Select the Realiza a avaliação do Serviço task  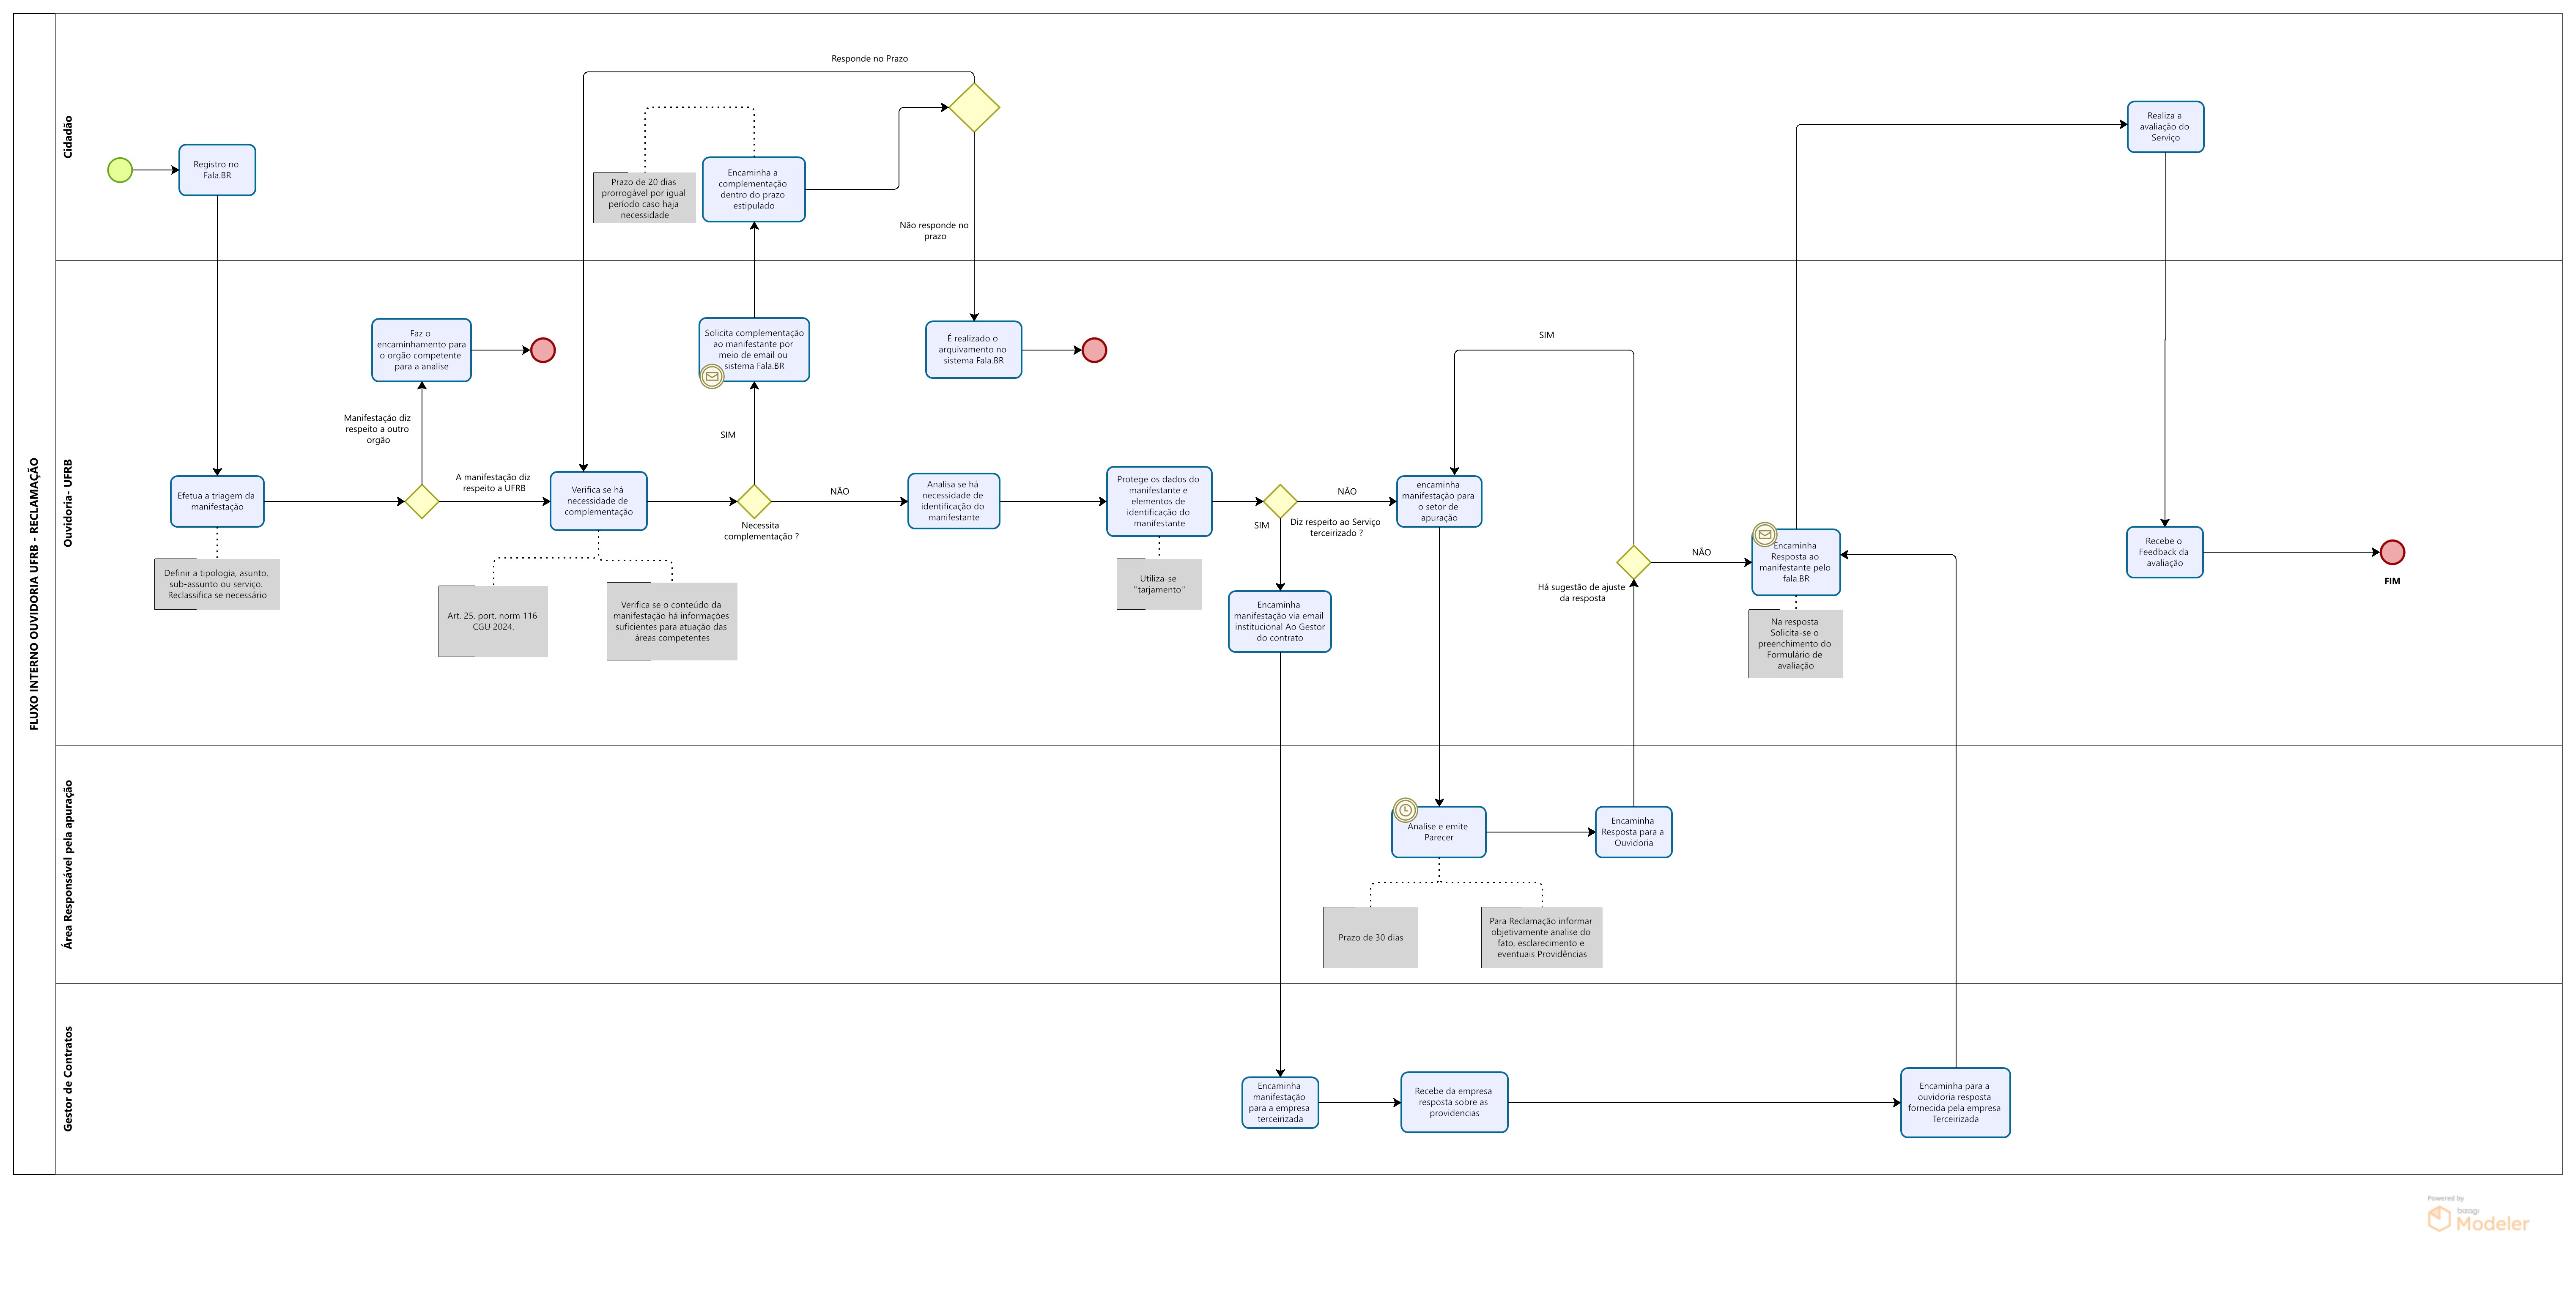(x=2165, y=127)
